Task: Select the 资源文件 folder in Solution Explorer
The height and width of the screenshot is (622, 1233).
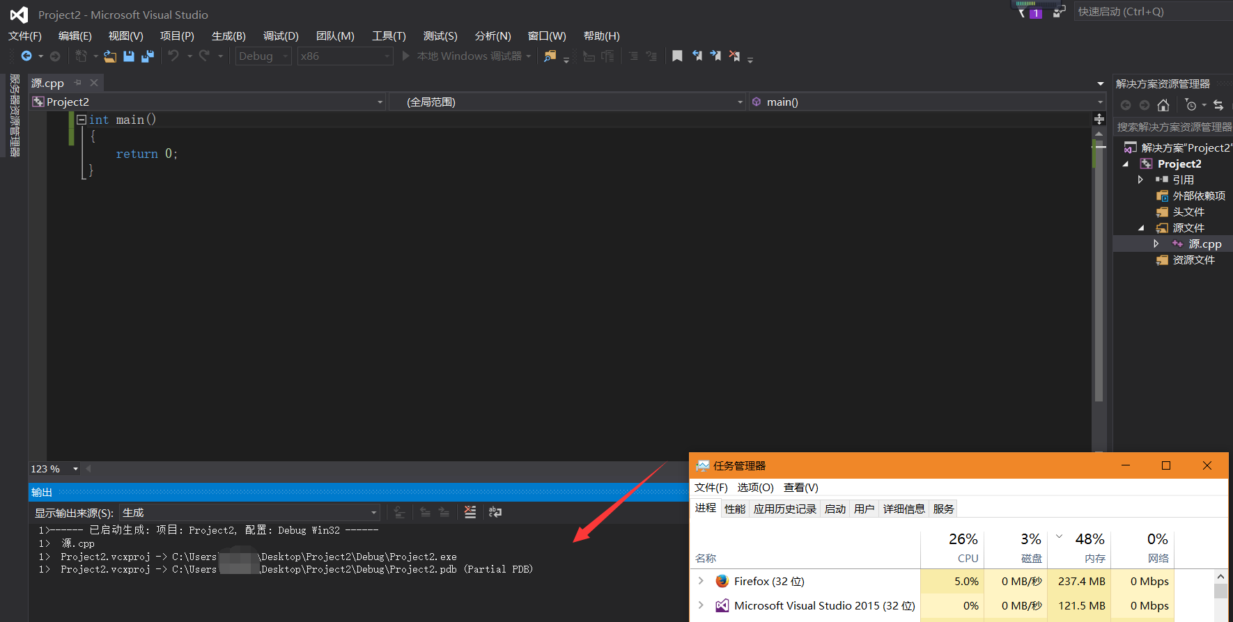Action: click(x=1193, y=260)
